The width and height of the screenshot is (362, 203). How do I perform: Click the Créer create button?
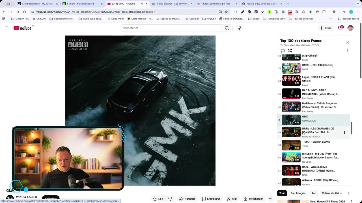[326, 28]
